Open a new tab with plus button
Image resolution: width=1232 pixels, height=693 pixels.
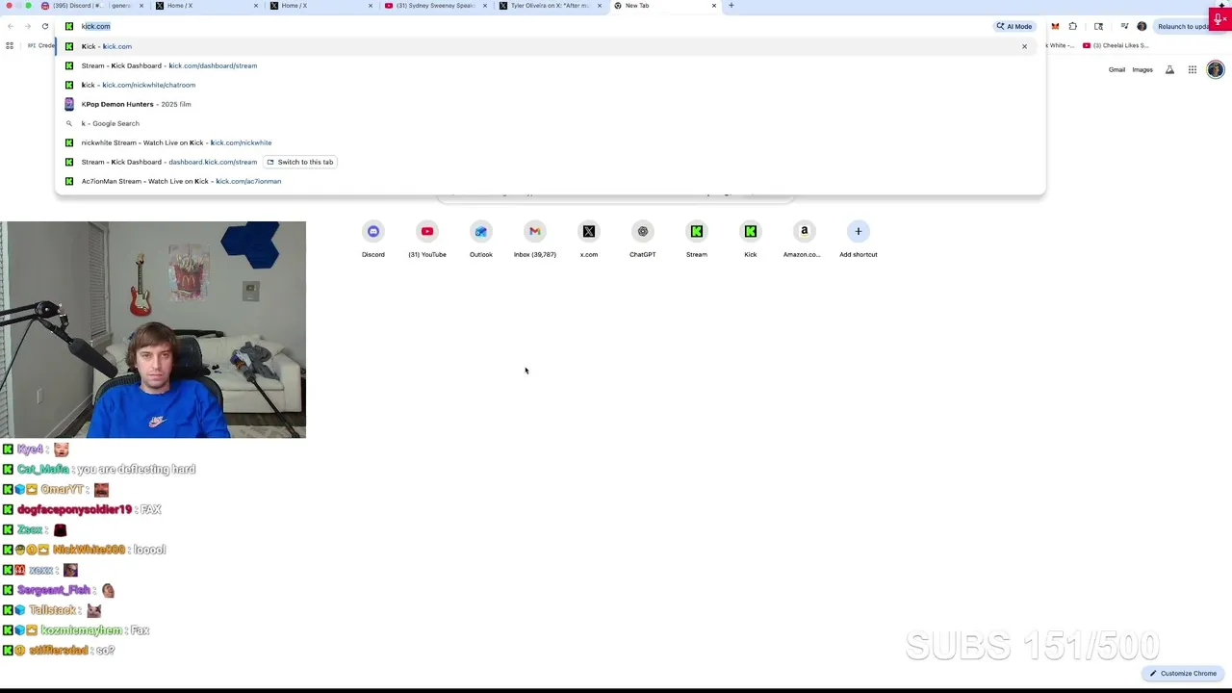pyautogui.click(x=731, y=6)
